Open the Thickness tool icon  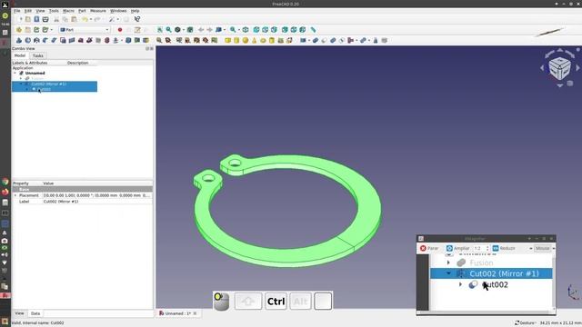tap(128, 40)
